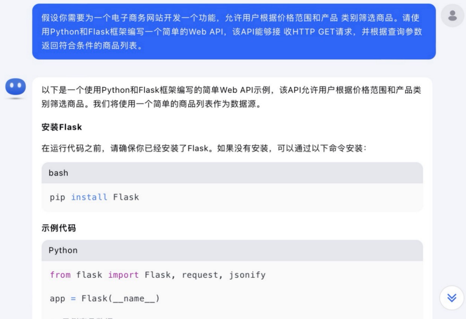
Task: Click the pip install Flask command line
Action: tap(94, 197)
